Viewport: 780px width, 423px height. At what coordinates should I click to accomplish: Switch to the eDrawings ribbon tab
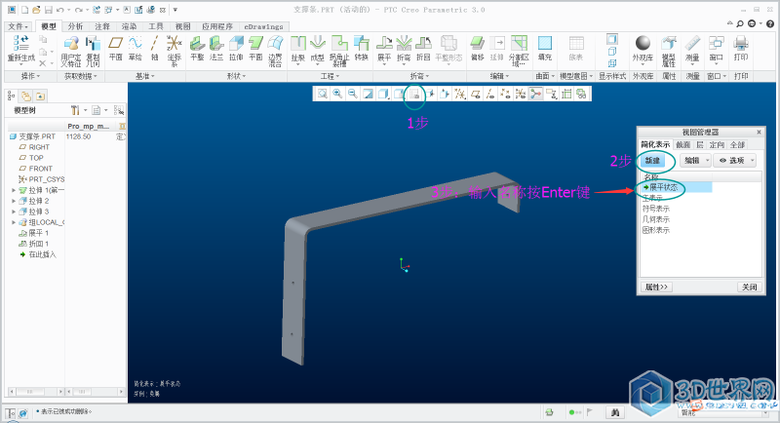point(263,26)
